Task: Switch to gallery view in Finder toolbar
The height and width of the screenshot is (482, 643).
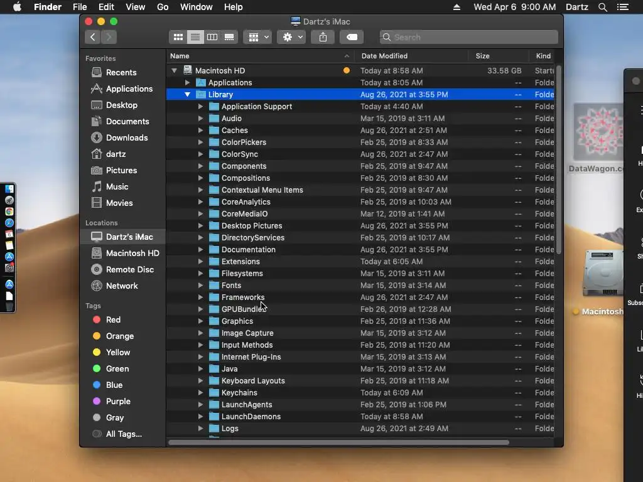Action: pos(229,37)
